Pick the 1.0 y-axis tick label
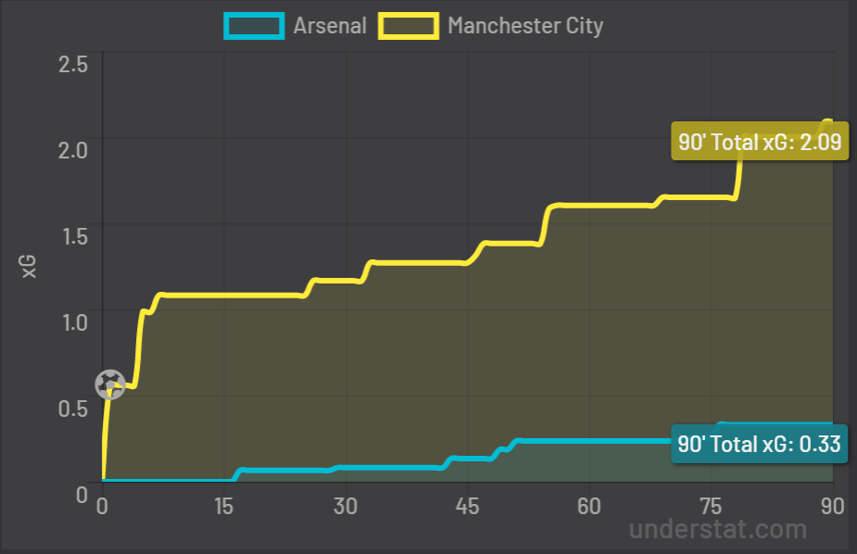The width and height of the screenshot is (857, 554). [x=73, y=322]
